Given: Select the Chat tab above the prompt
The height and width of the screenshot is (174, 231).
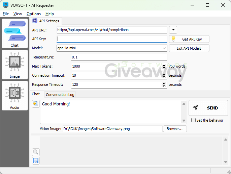Looking at the screenshot, I should [x=36, y=94].
